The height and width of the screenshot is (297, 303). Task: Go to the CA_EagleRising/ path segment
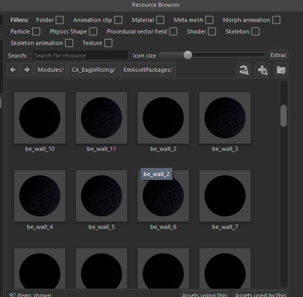point(94,70)
